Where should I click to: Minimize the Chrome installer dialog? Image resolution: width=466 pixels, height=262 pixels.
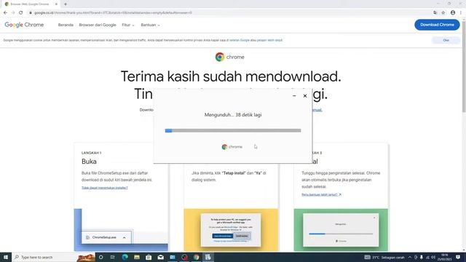click(294, 96)
